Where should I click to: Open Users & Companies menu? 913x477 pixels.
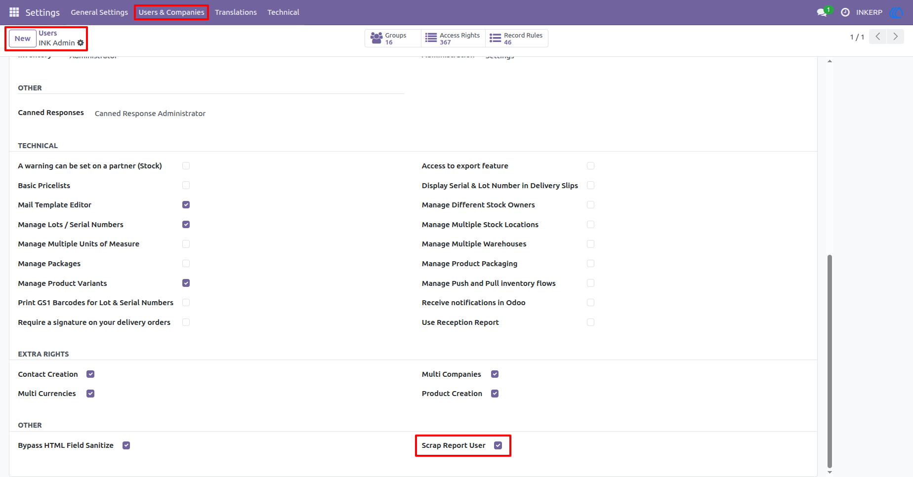[x=171, y=12]
